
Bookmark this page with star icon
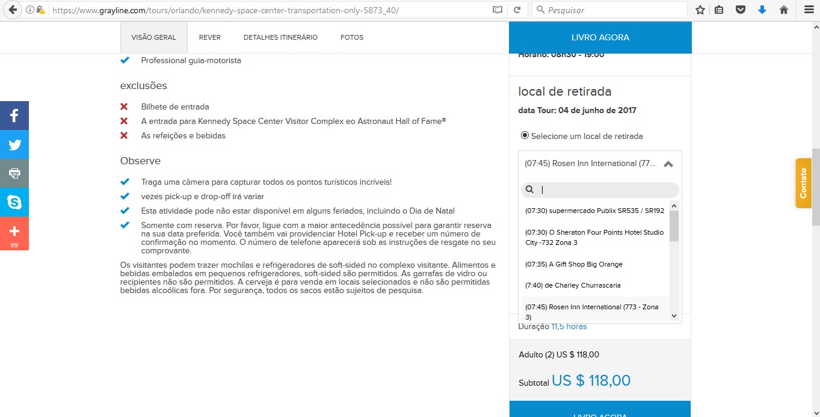(700, 10)
